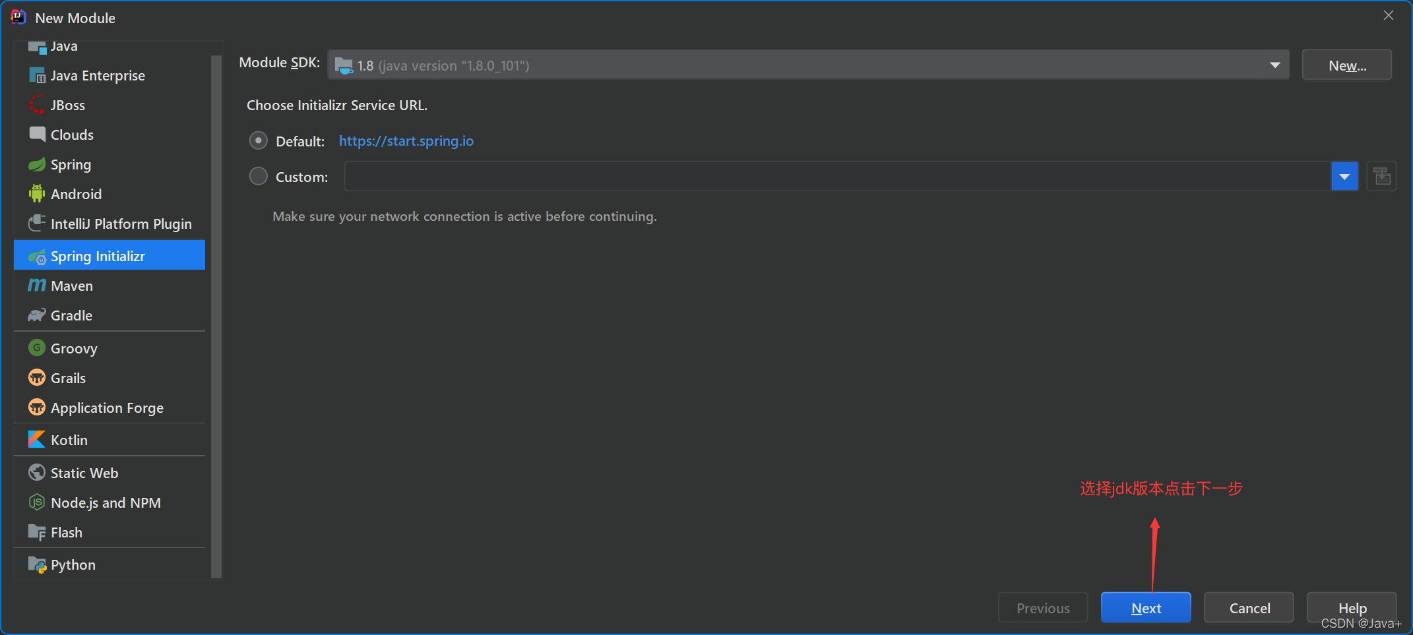The width and height of the screenshot is (1413, 635).
Task: Click the custom URL history icon button
Action: click(x=1381, y=177)
